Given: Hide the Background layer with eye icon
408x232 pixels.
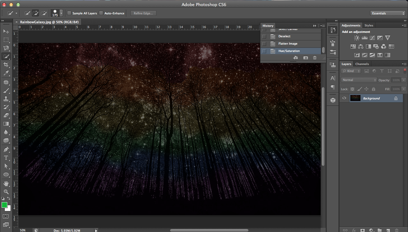Looking at the screenshot, I should (x=344, y=98).
